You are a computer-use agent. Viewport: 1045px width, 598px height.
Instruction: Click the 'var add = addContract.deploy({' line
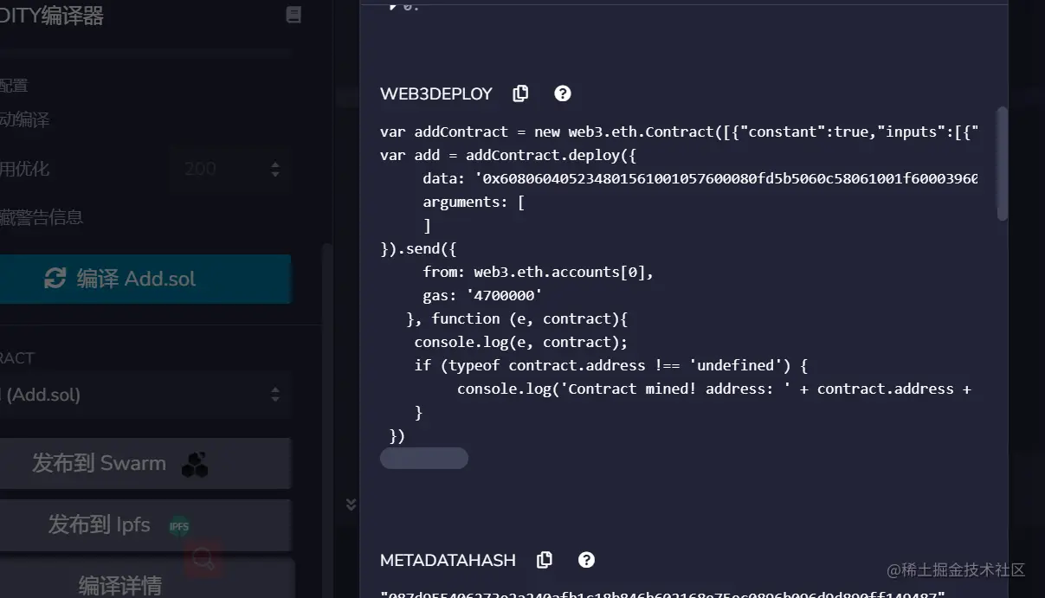point(508,155)
